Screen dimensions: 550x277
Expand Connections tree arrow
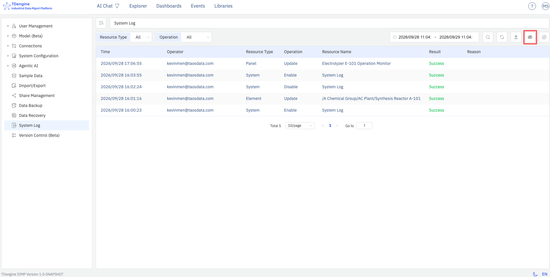(8, 46)
